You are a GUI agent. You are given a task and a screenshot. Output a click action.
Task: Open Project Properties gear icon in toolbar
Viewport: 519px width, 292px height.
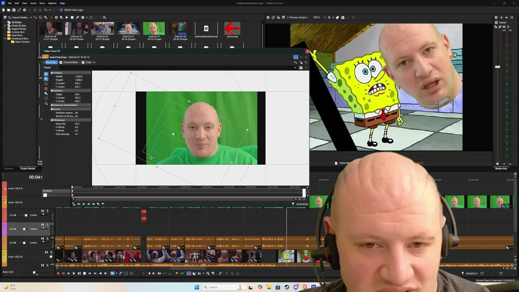tap(24, 10)
